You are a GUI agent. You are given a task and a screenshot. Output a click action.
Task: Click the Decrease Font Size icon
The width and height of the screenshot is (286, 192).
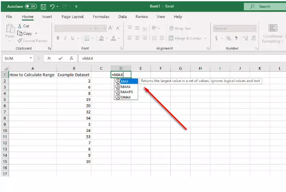coord(118,28)
